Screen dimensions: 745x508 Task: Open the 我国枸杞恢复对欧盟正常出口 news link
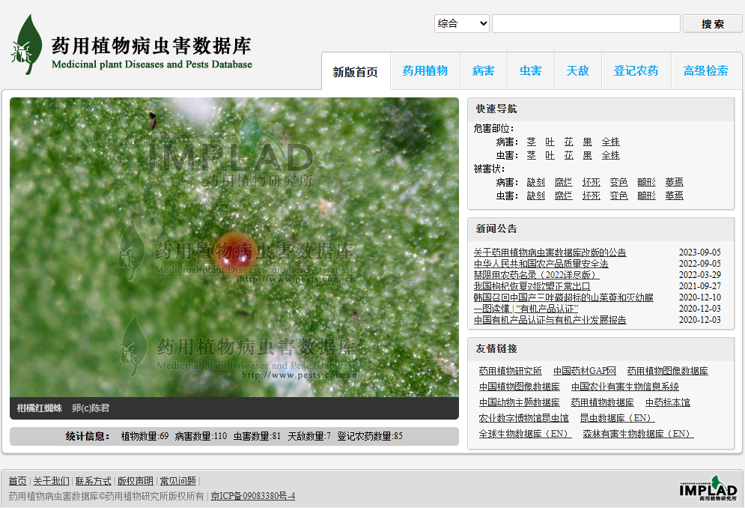pos(532,286)
